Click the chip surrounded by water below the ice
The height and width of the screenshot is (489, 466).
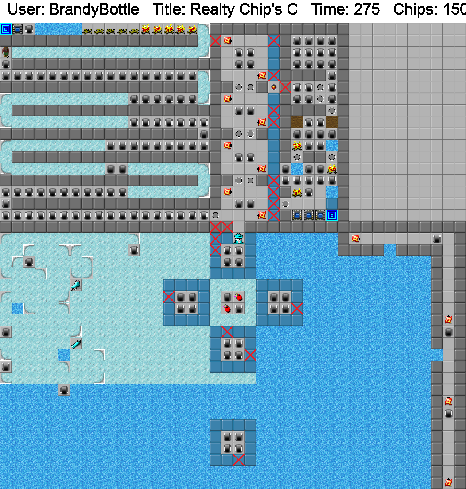click(x=64, y=390)
